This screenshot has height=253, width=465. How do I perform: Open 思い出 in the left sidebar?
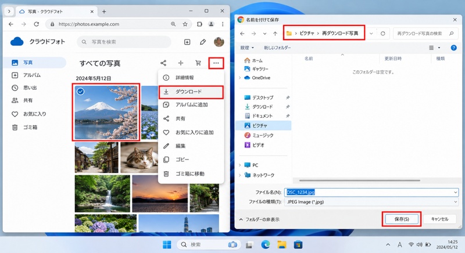click(35, 88)
